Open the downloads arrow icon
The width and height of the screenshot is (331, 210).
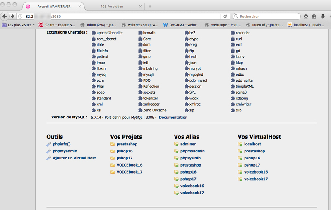[323, 17]
